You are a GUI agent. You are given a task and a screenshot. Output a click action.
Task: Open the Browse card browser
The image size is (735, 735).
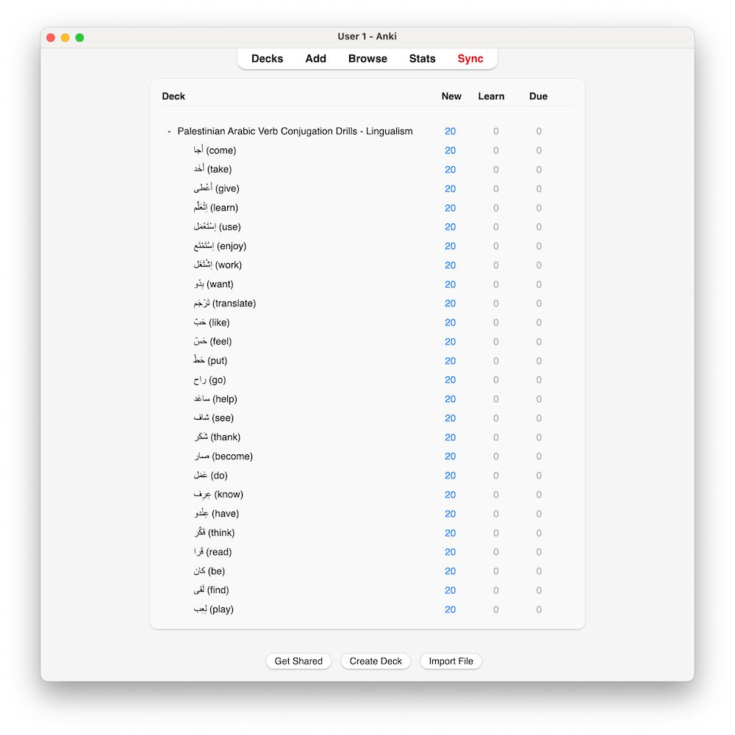367,59
